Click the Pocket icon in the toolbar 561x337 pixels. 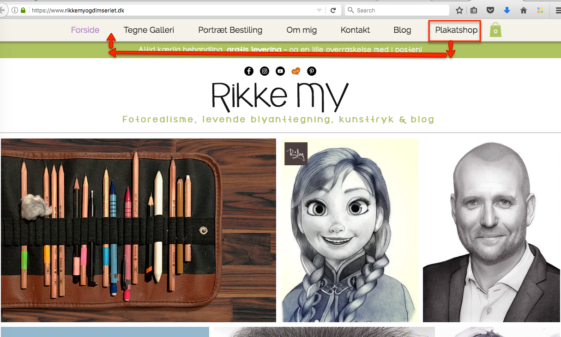(x=491, y=10)
